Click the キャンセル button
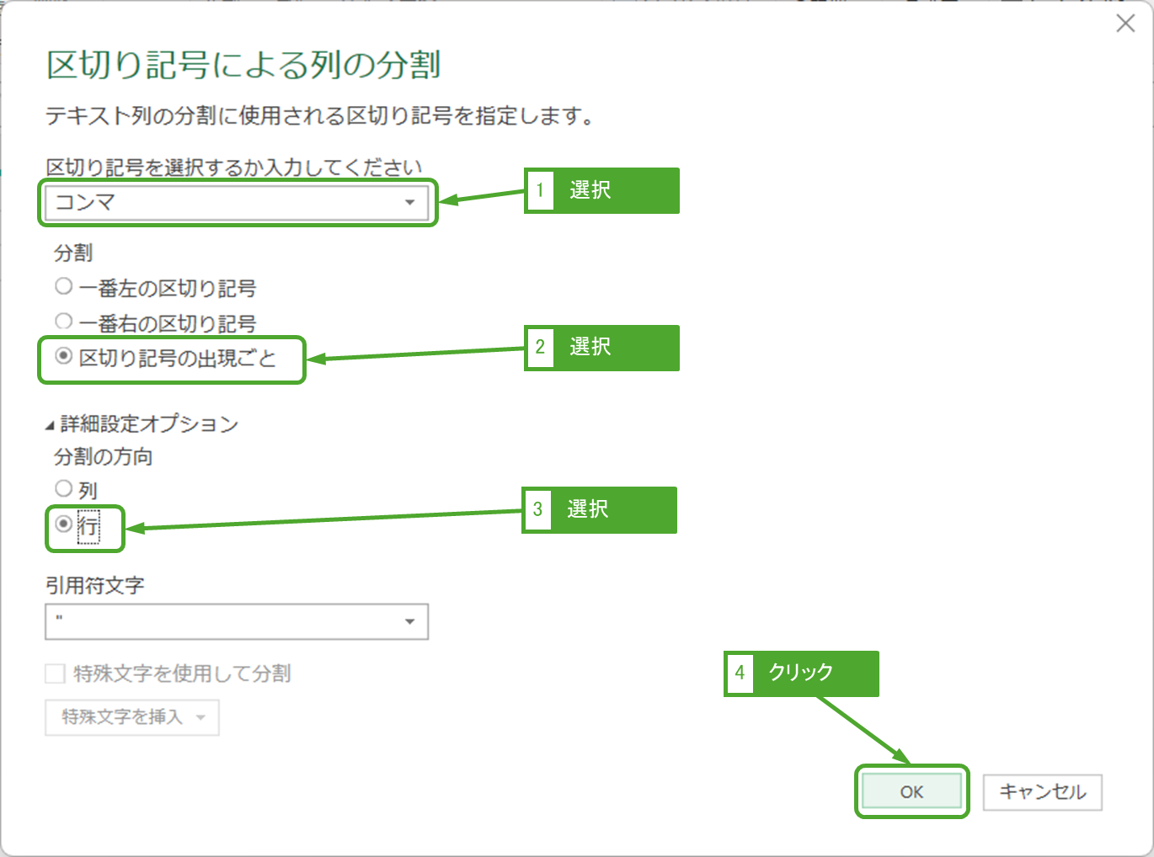This screenshot has height=857, width=1154. point(1042,791)
